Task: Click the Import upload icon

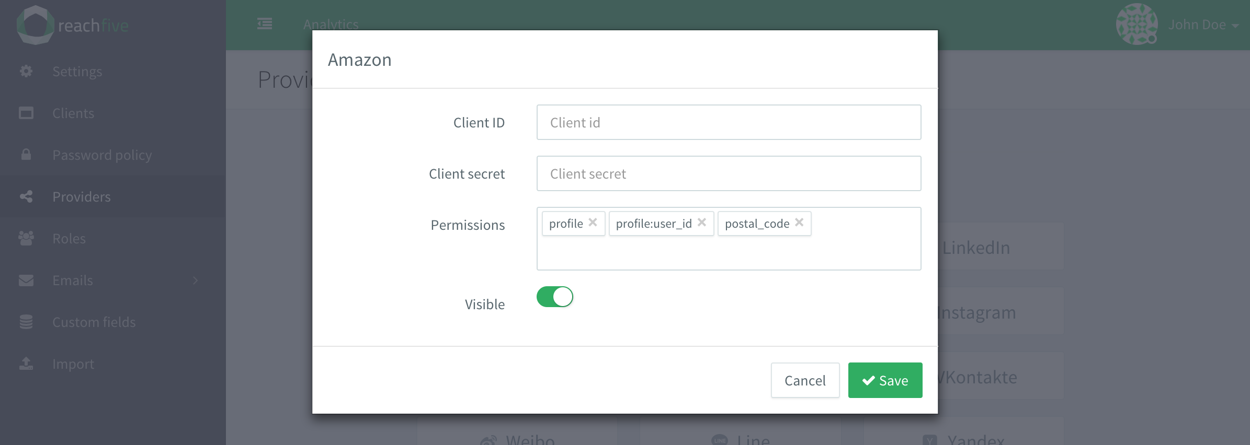Action: point(26,364)
